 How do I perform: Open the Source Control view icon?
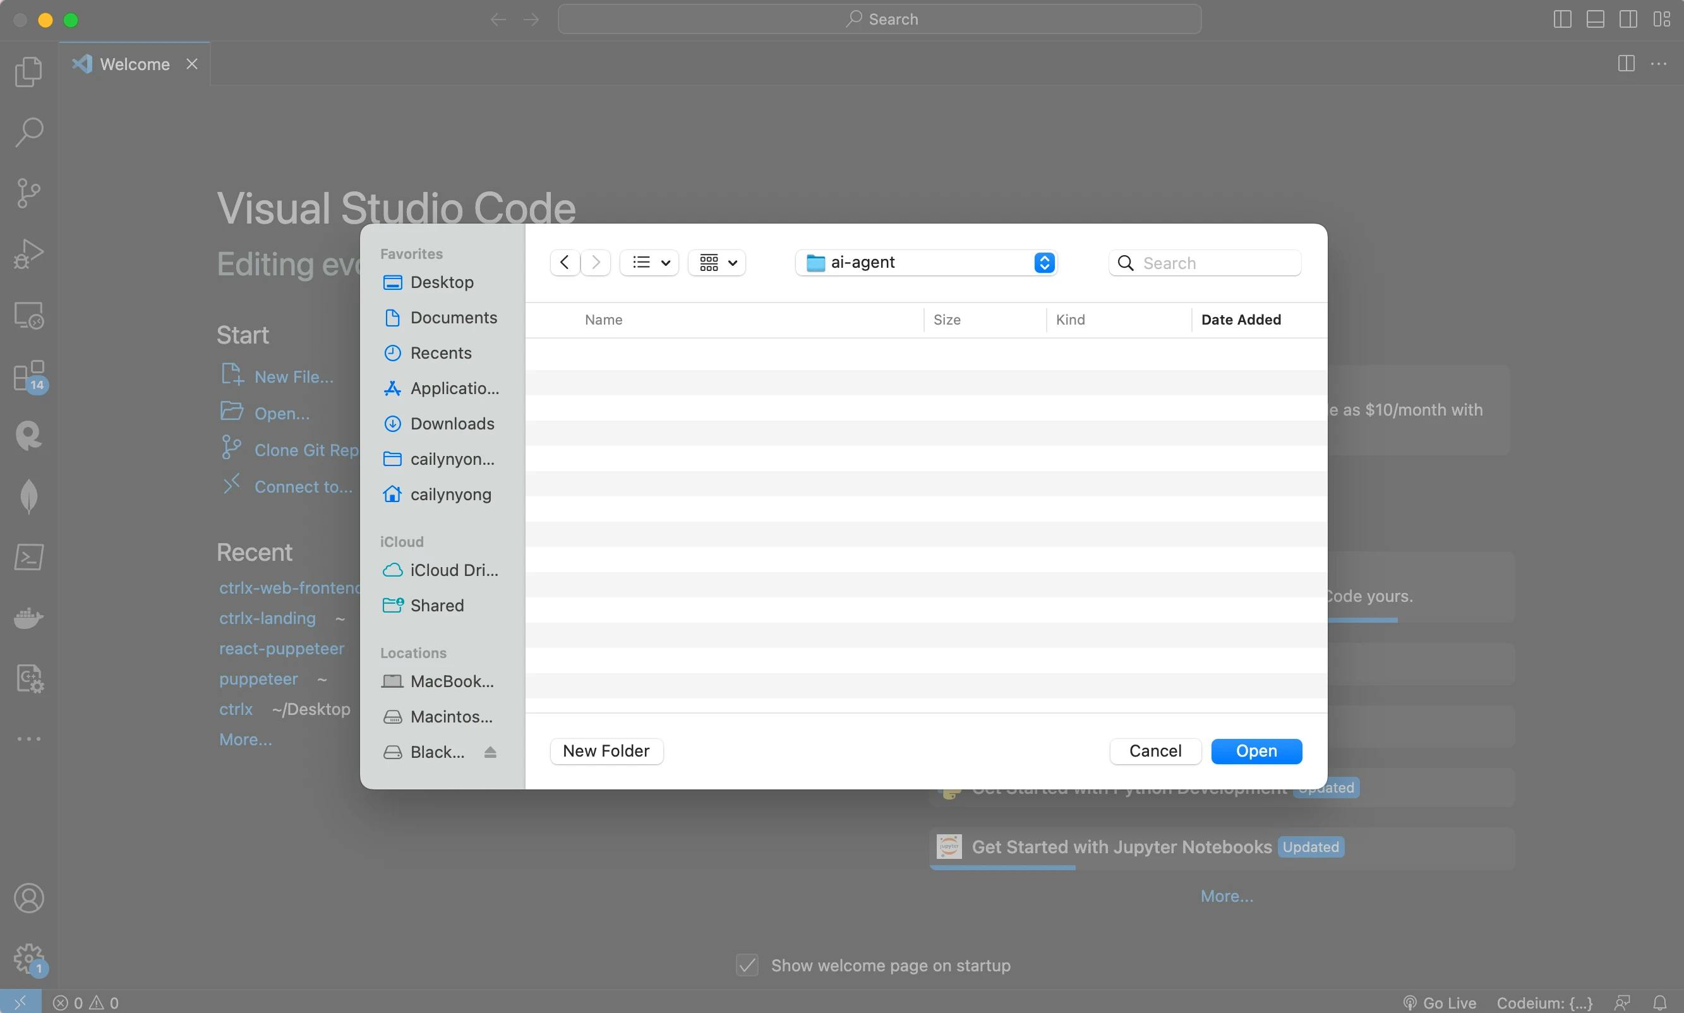pos(28,193)
